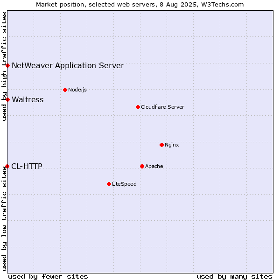This screenshot has height=280, width=280.
Task: Click the Apache red marker
Action: pyautogui.click(x=142, y=167)
